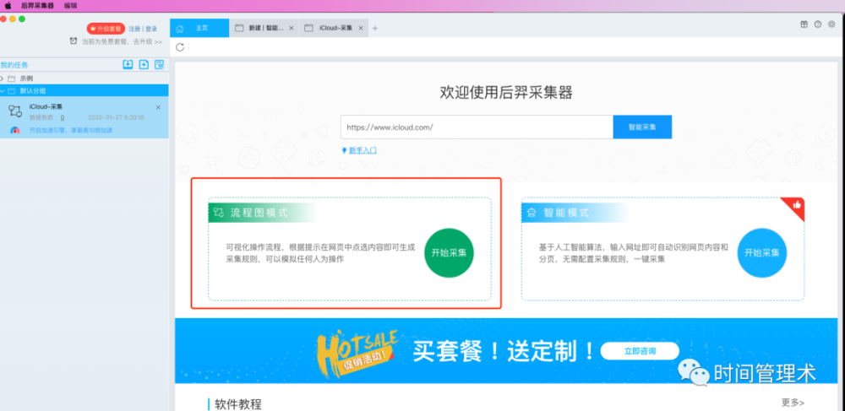Click 开启加速引擎，享最高10倍加速 link

click(x=71, y=130)
